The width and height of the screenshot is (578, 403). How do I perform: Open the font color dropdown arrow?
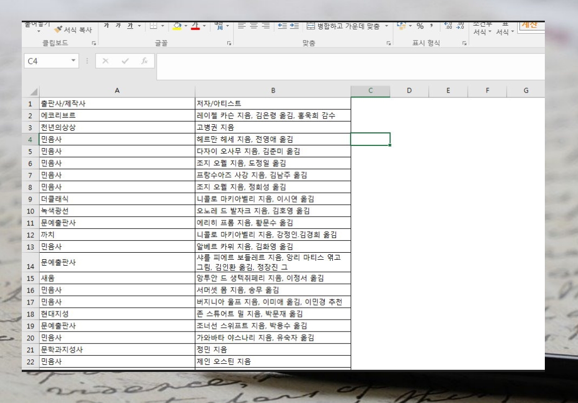coord(204,26)
